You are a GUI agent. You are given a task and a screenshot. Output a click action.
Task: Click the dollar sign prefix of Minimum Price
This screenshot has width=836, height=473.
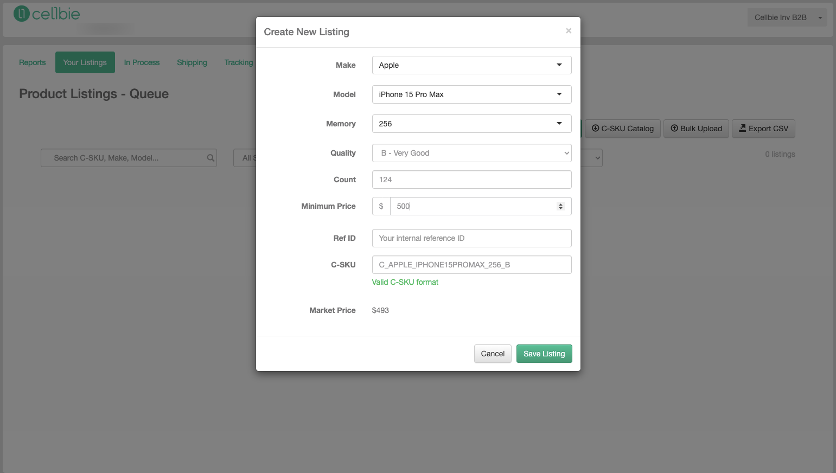tap(381, 206)
